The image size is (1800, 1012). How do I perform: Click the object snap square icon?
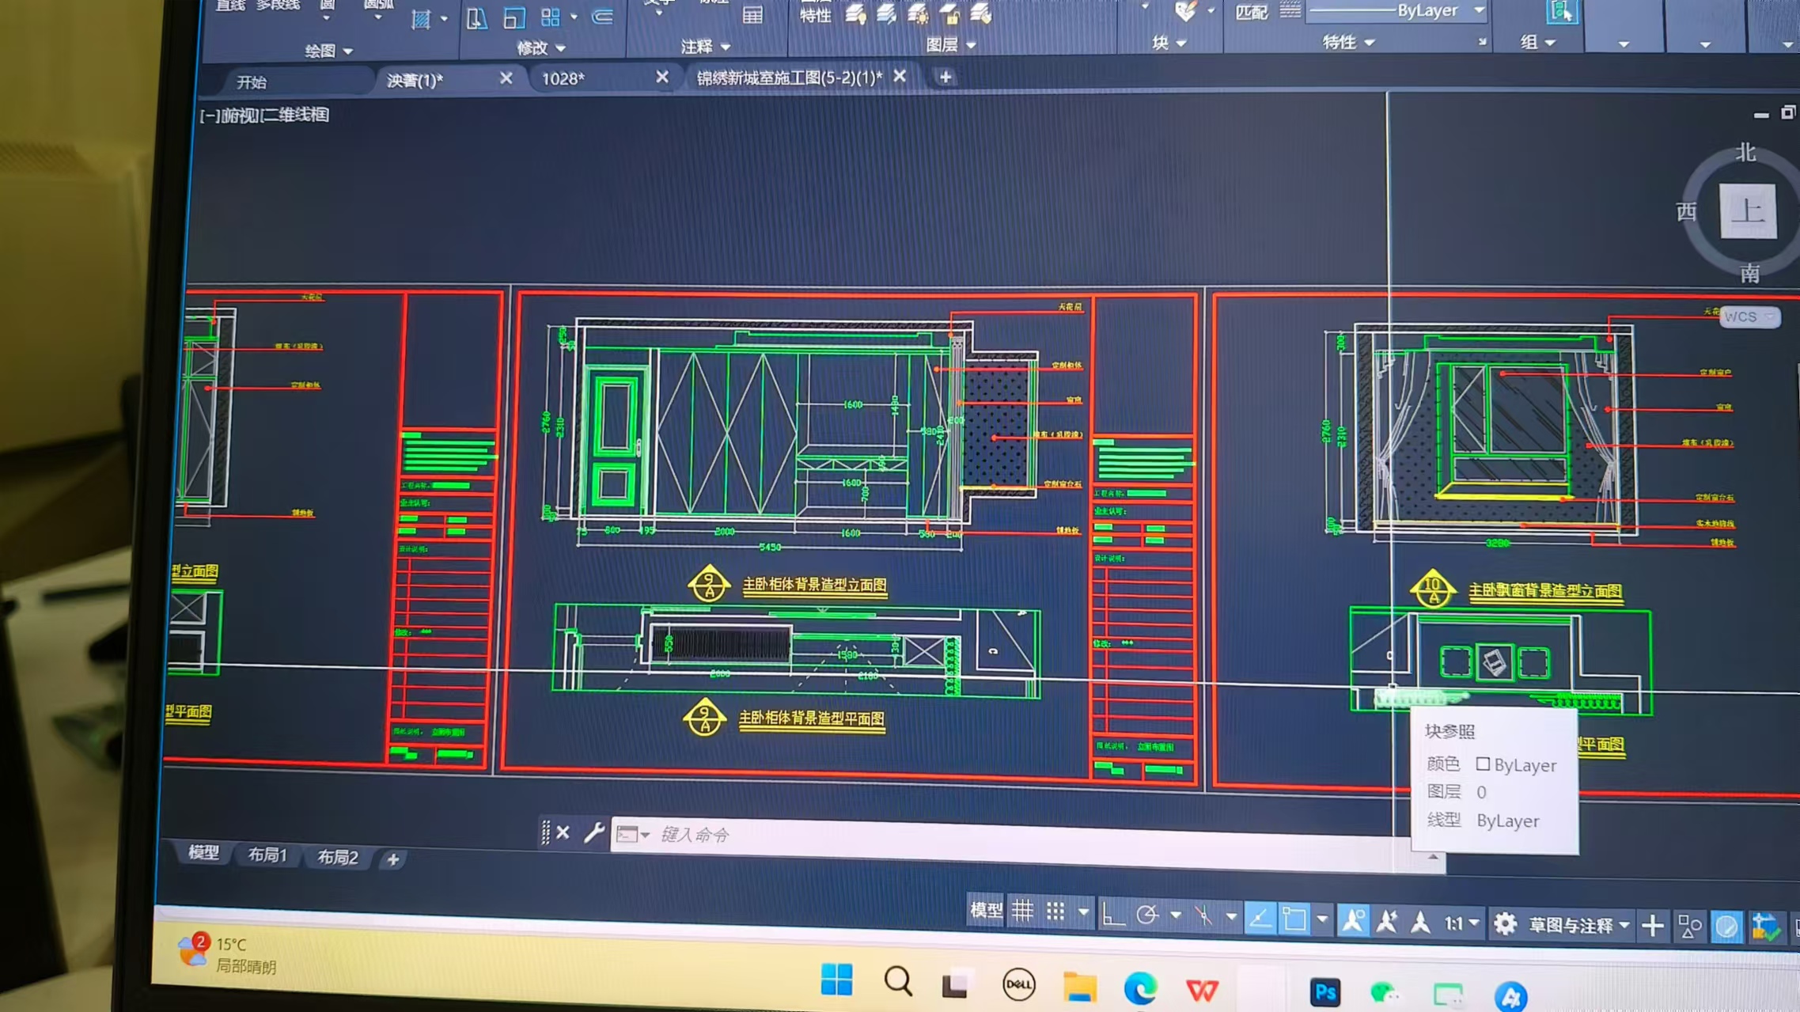1294,919
